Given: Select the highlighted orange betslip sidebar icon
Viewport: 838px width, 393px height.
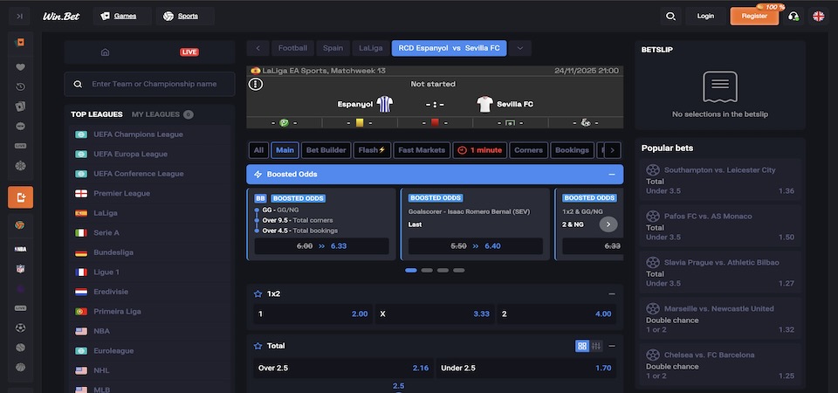Looking at the screenshot, I should tap(20, 197).
